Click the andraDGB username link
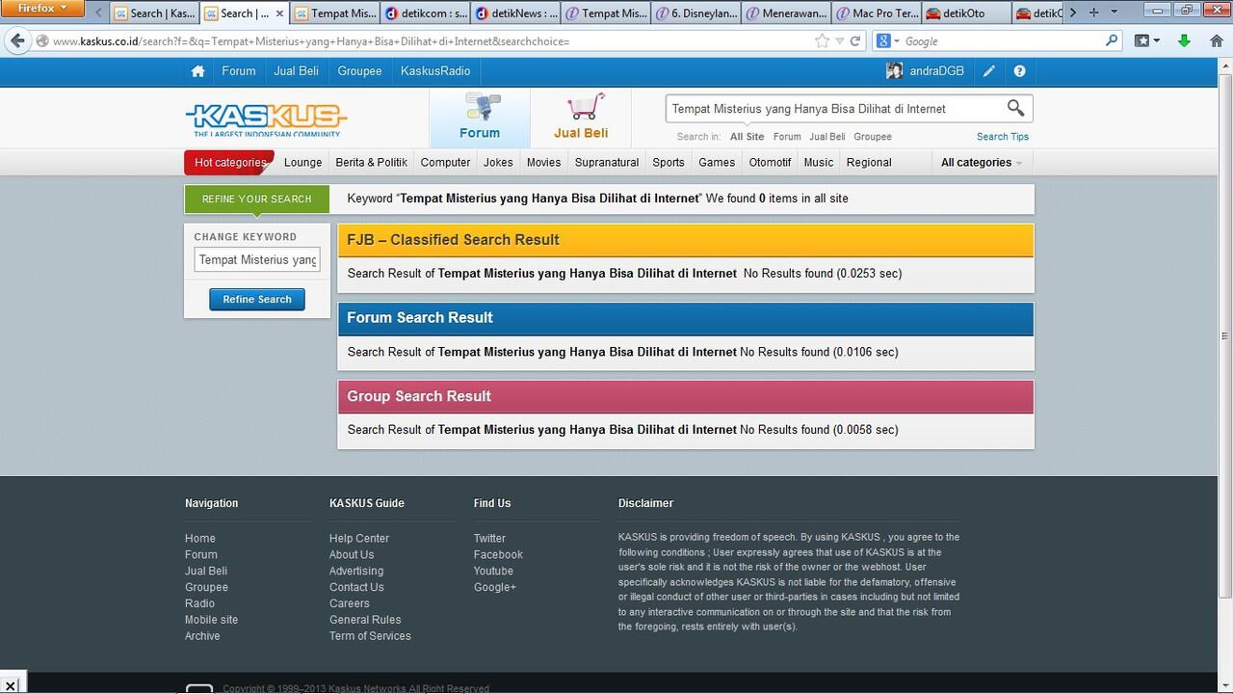This screenshot has width=1233, height=694. [937, 71]
